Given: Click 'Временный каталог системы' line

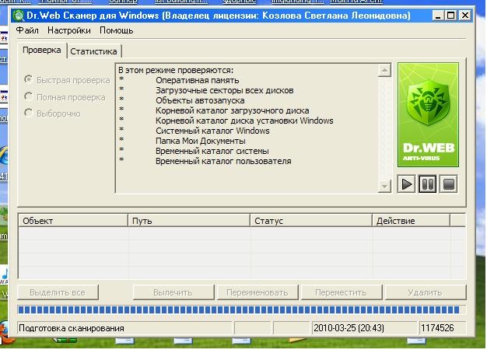Looking at the screenshot, I should point(212,151).
